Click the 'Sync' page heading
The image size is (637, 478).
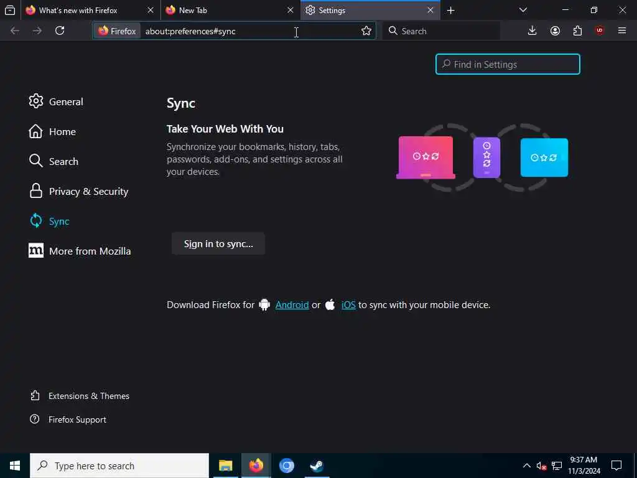pos(181,103)
